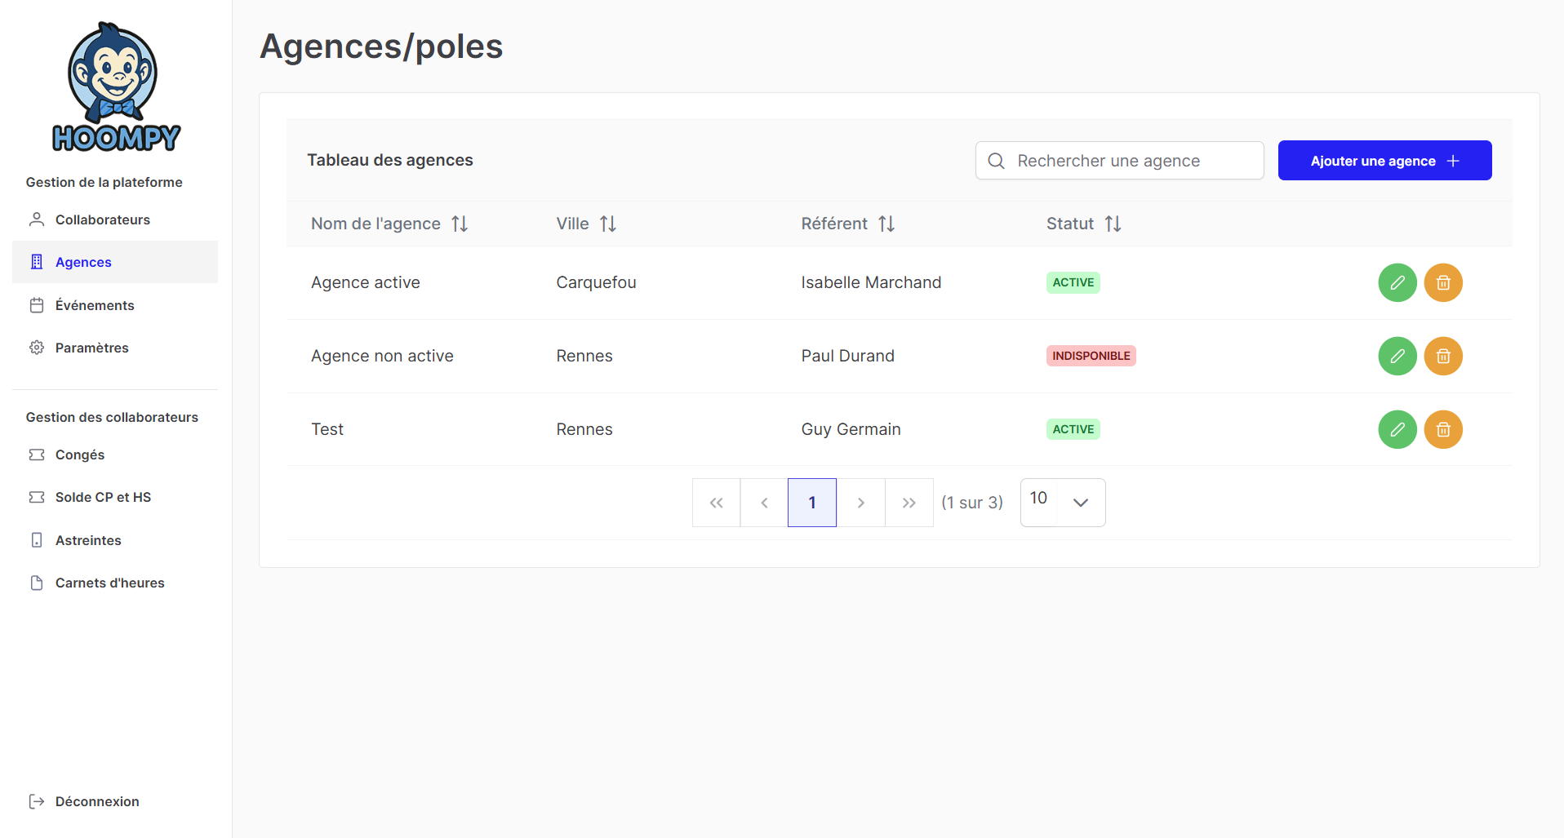Open the Paramètres menu item

[92, 348]
